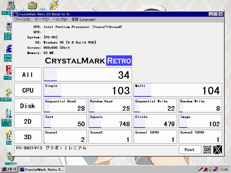
Task: Click the Post button
Action: pyautogui.click(x=190, y=150)
